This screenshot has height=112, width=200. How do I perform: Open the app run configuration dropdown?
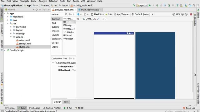tap(142, 5)
